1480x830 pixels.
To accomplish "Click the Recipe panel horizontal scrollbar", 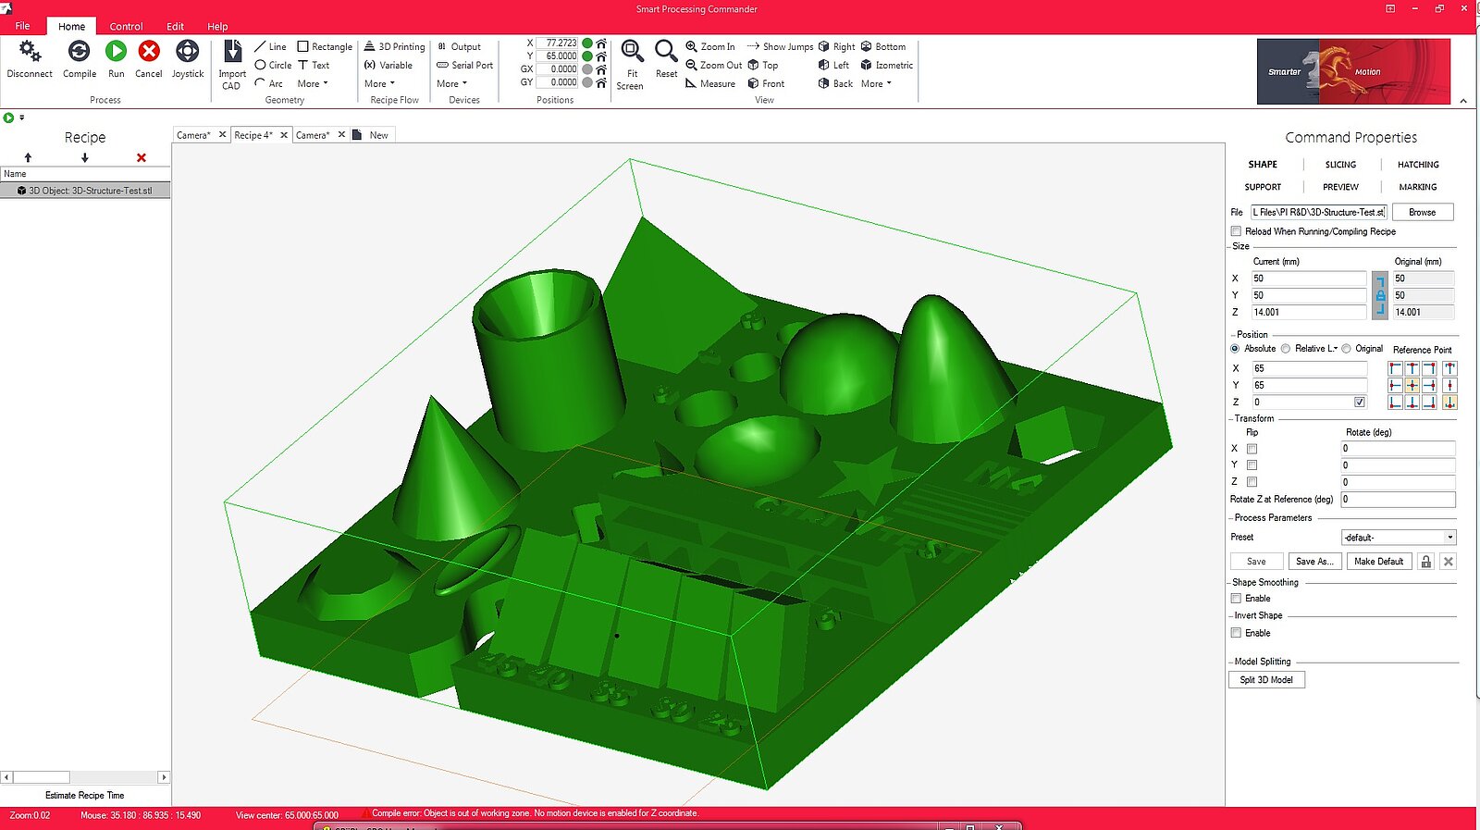I will click(x=85, y=777).
